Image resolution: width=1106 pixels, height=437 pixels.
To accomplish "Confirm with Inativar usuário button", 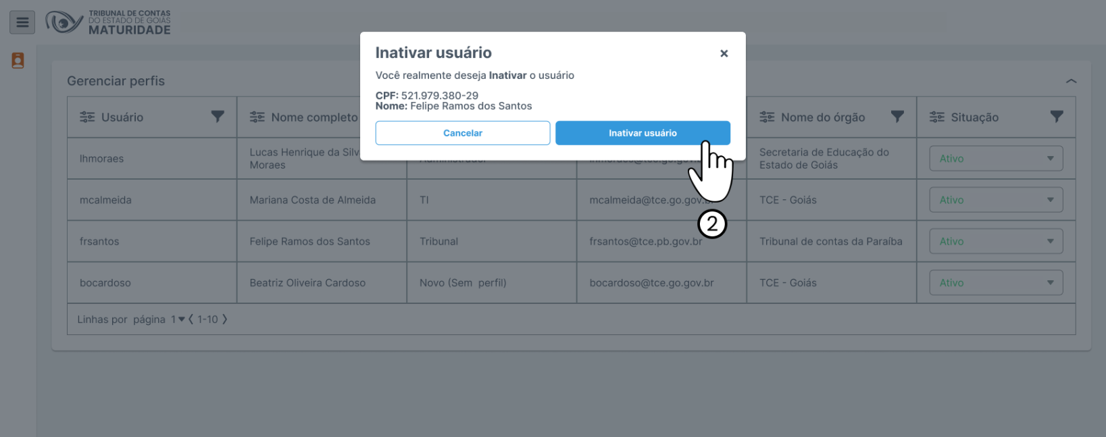I will click(642, 133).
